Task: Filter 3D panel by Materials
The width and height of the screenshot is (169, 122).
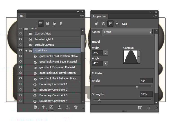Action: point(54,24)
